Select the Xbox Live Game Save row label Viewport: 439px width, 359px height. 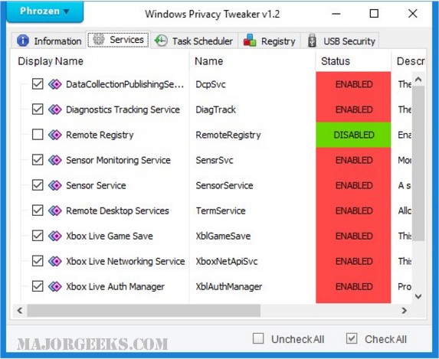point(110,236)
